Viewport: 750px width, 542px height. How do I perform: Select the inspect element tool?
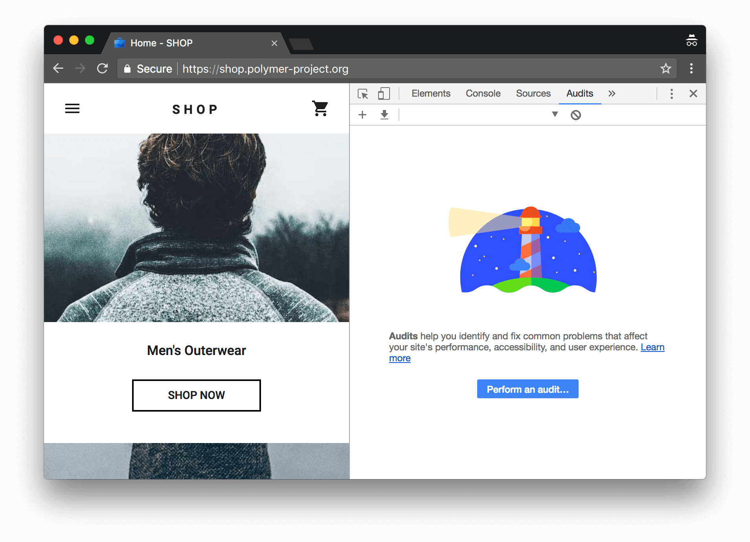tap(363, 93)
